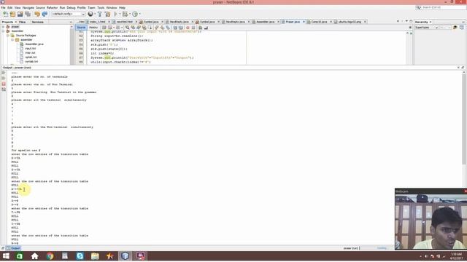Switch to the Files tab
The image size is (467, 262).
[23, 22]
